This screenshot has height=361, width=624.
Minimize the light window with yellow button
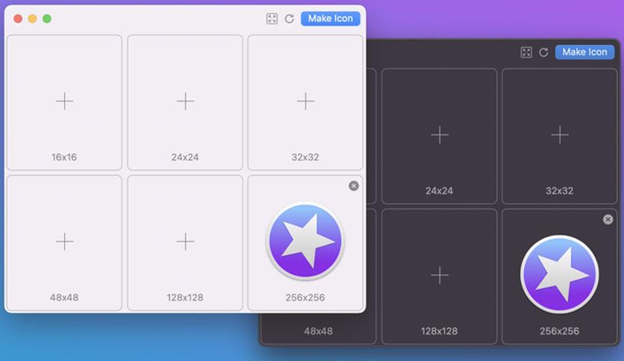[x=32, y=19]
